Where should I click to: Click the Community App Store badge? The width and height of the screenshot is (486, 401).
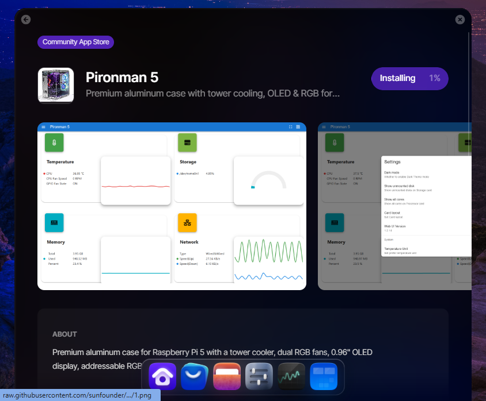75,42
